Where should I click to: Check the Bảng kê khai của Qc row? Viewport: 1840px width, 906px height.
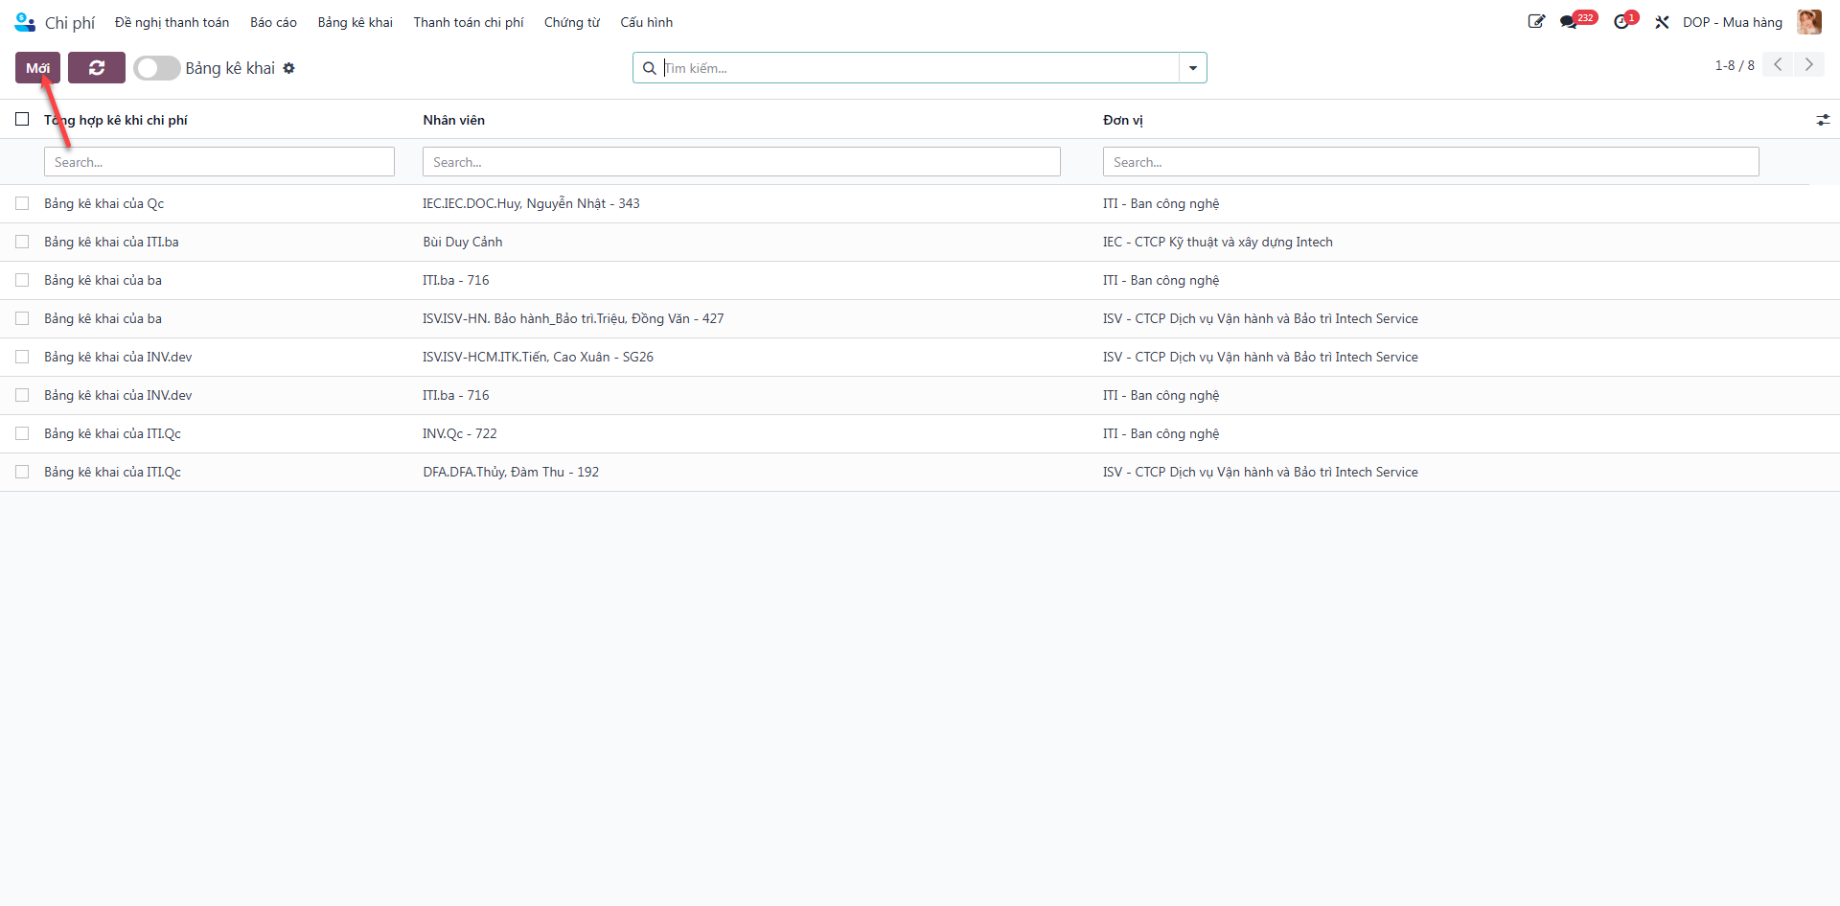point(22,203)
